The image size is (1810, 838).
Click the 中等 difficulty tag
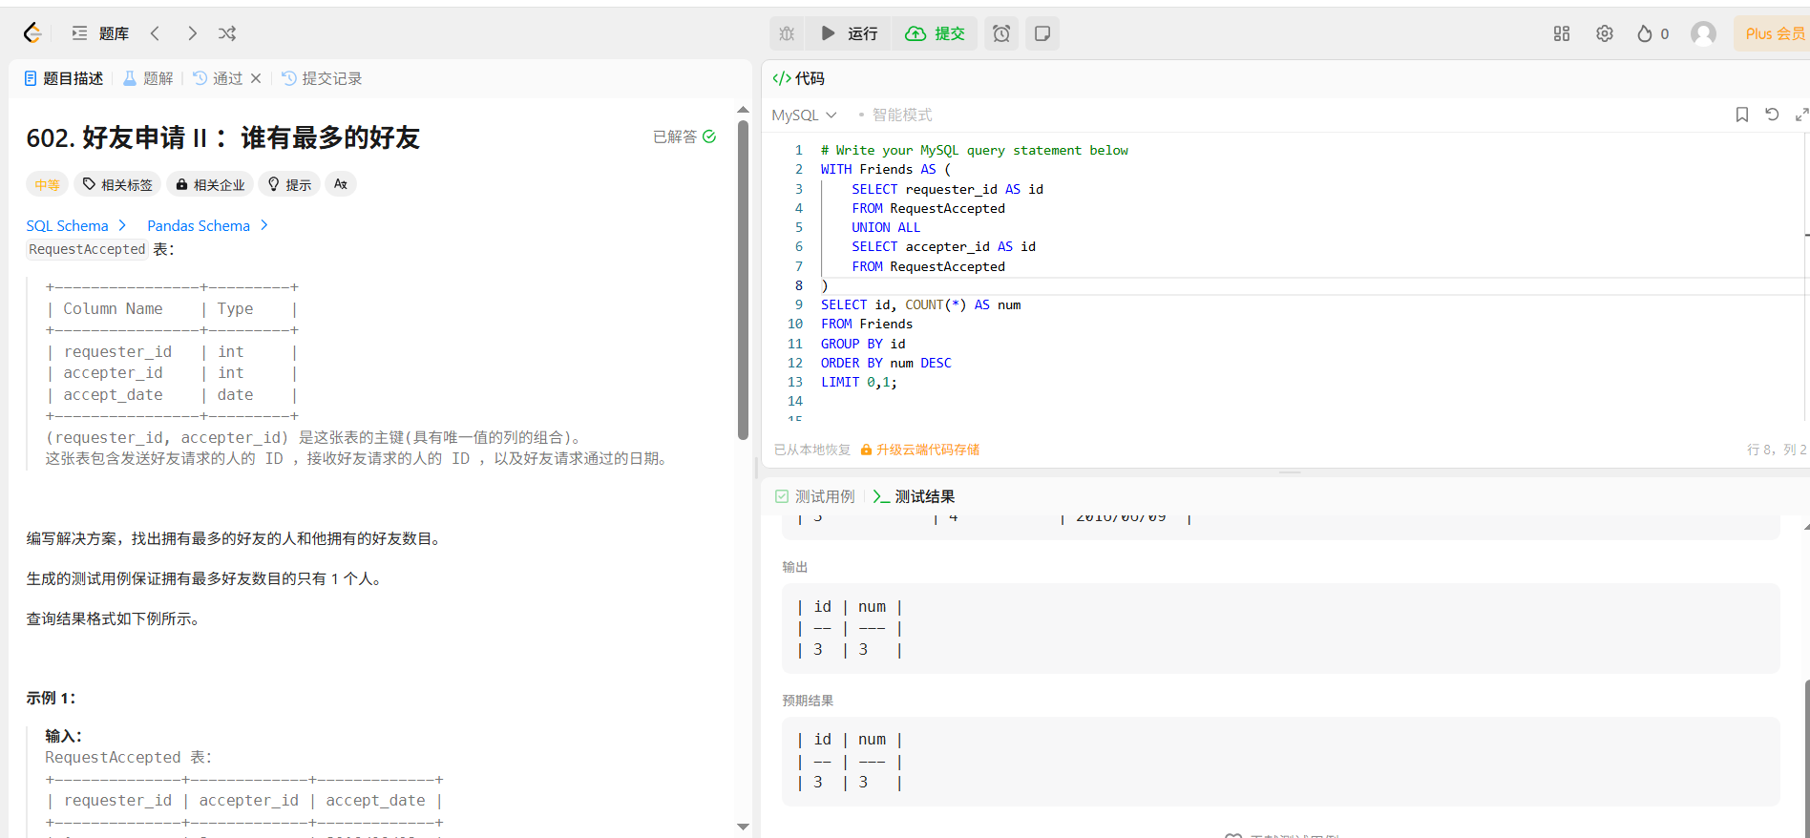point(47,184)
